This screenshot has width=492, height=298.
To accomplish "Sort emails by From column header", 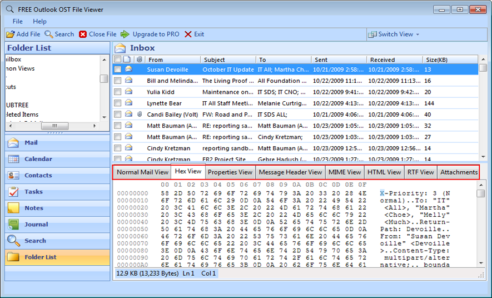I will (x=172, y=59).
